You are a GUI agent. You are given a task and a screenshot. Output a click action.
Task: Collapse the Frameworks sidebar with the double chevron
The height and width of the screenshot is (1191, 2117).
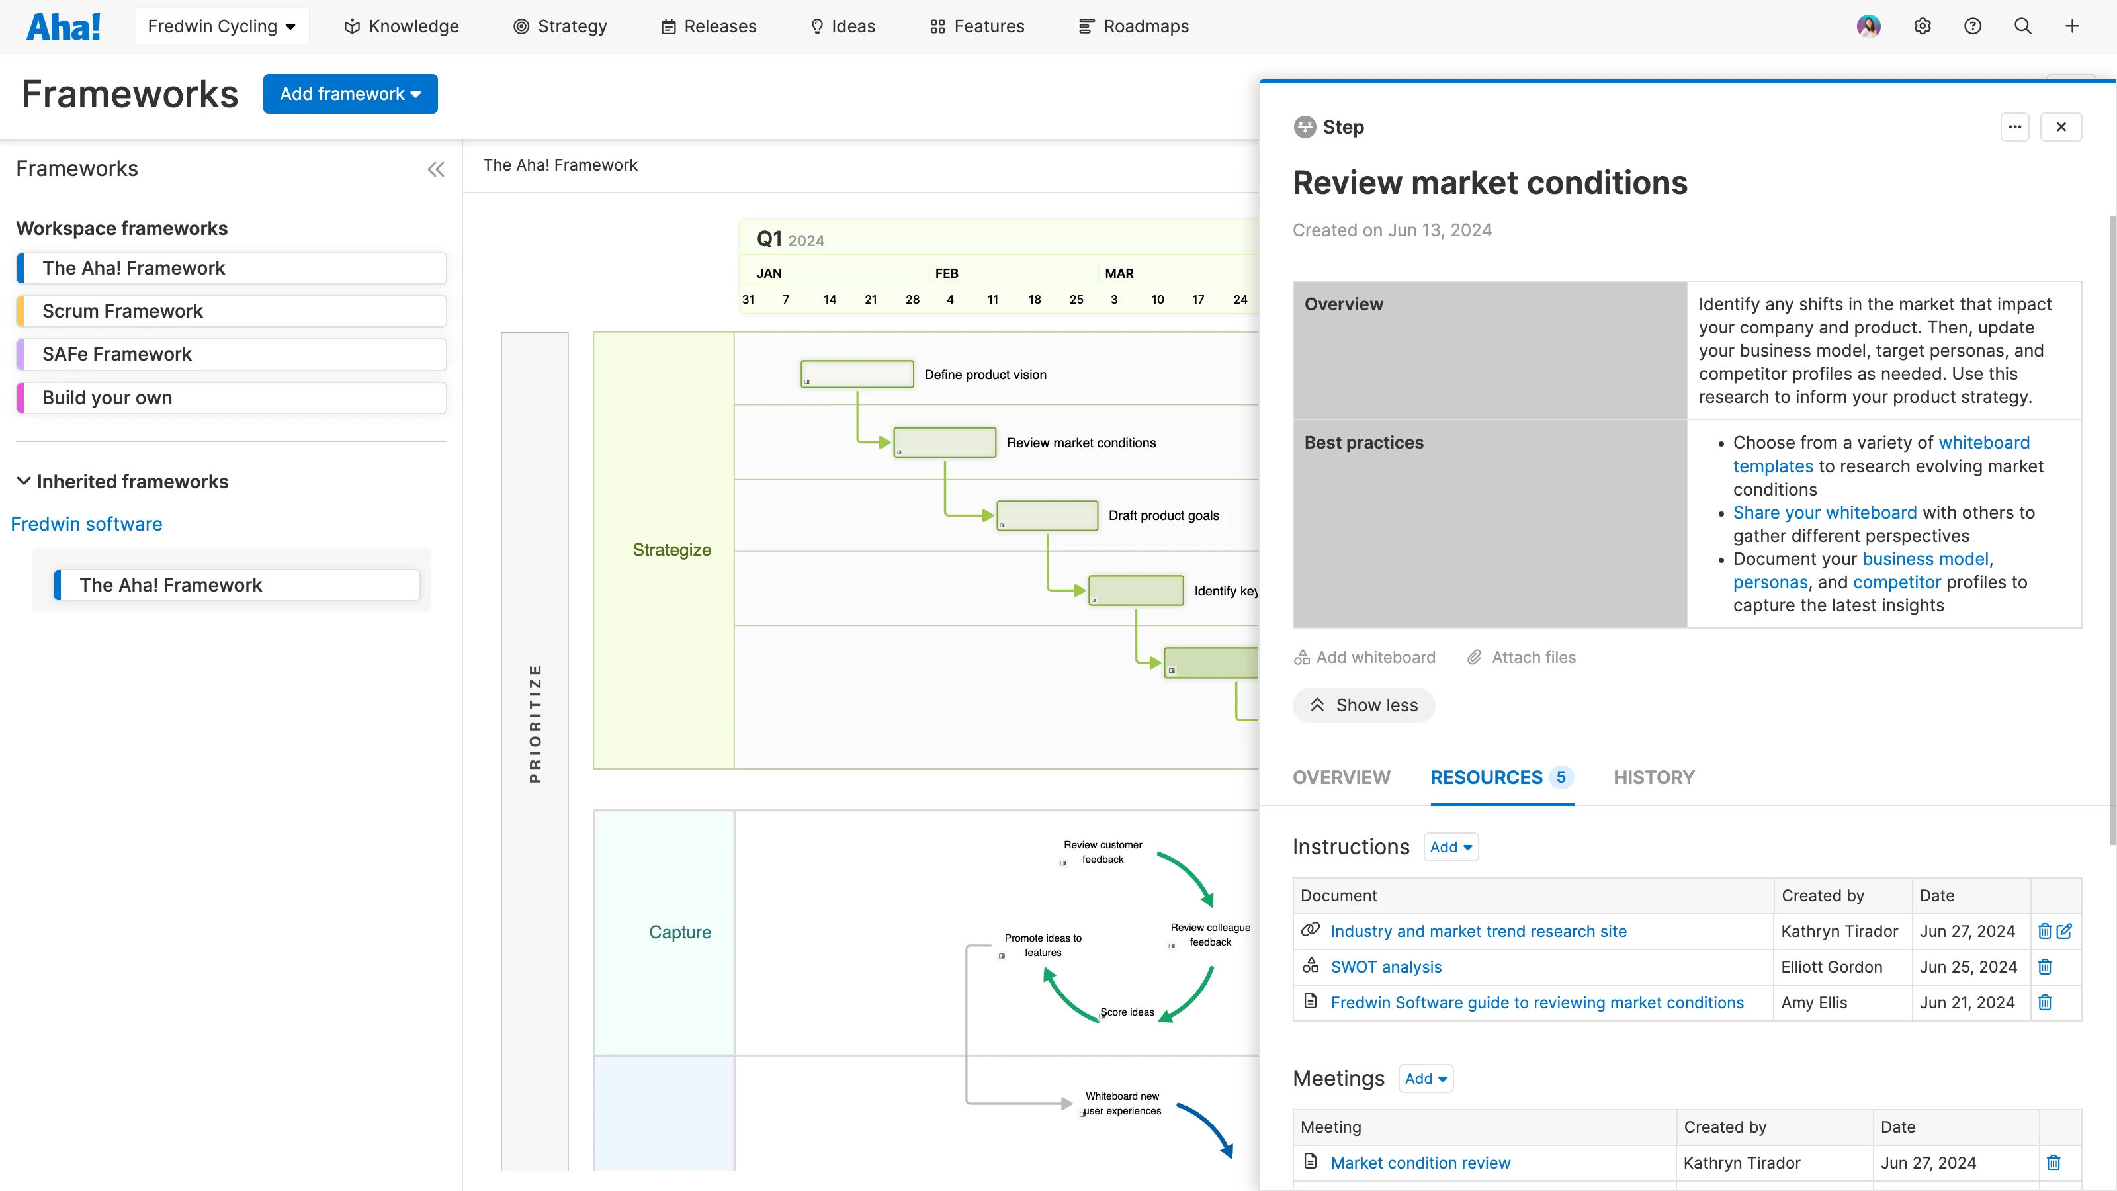[x=437, y=169]
